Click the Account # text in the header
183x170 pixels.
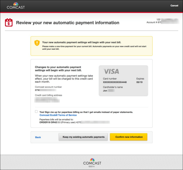154,23
